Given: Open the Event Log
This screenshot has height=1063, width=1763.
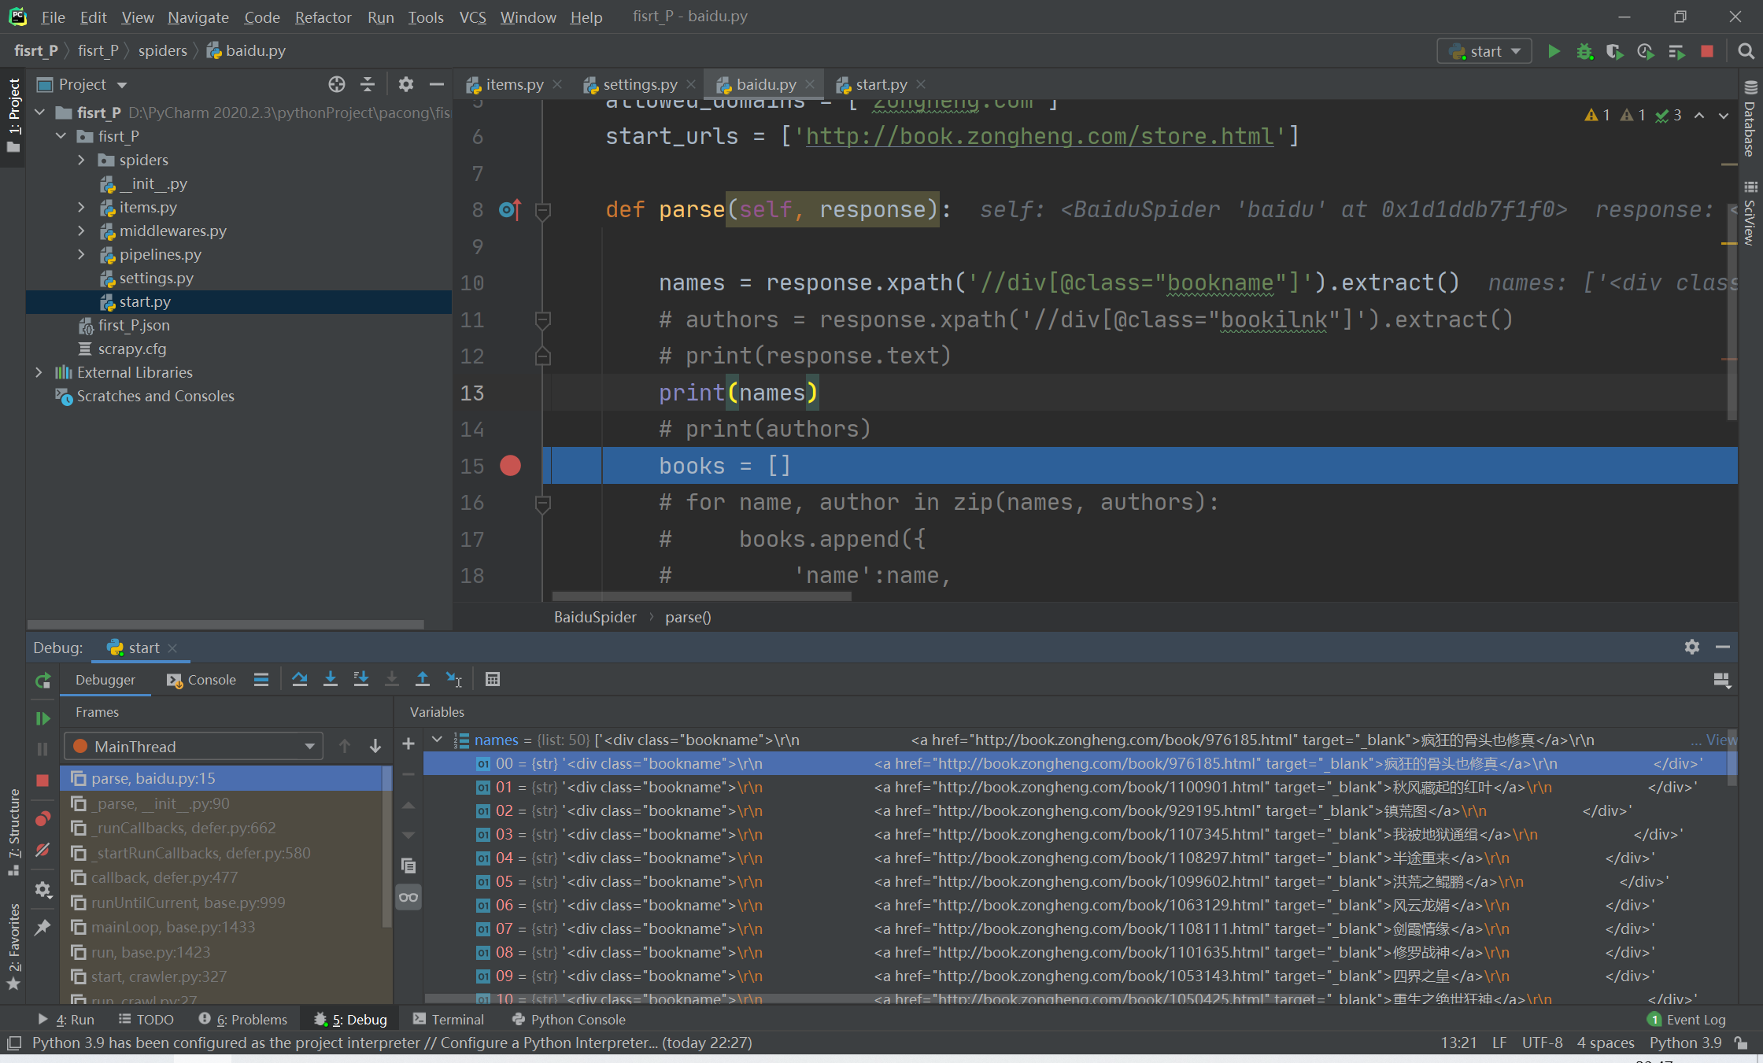Looking at the screenshot, I should [x=1686, y=1019].
